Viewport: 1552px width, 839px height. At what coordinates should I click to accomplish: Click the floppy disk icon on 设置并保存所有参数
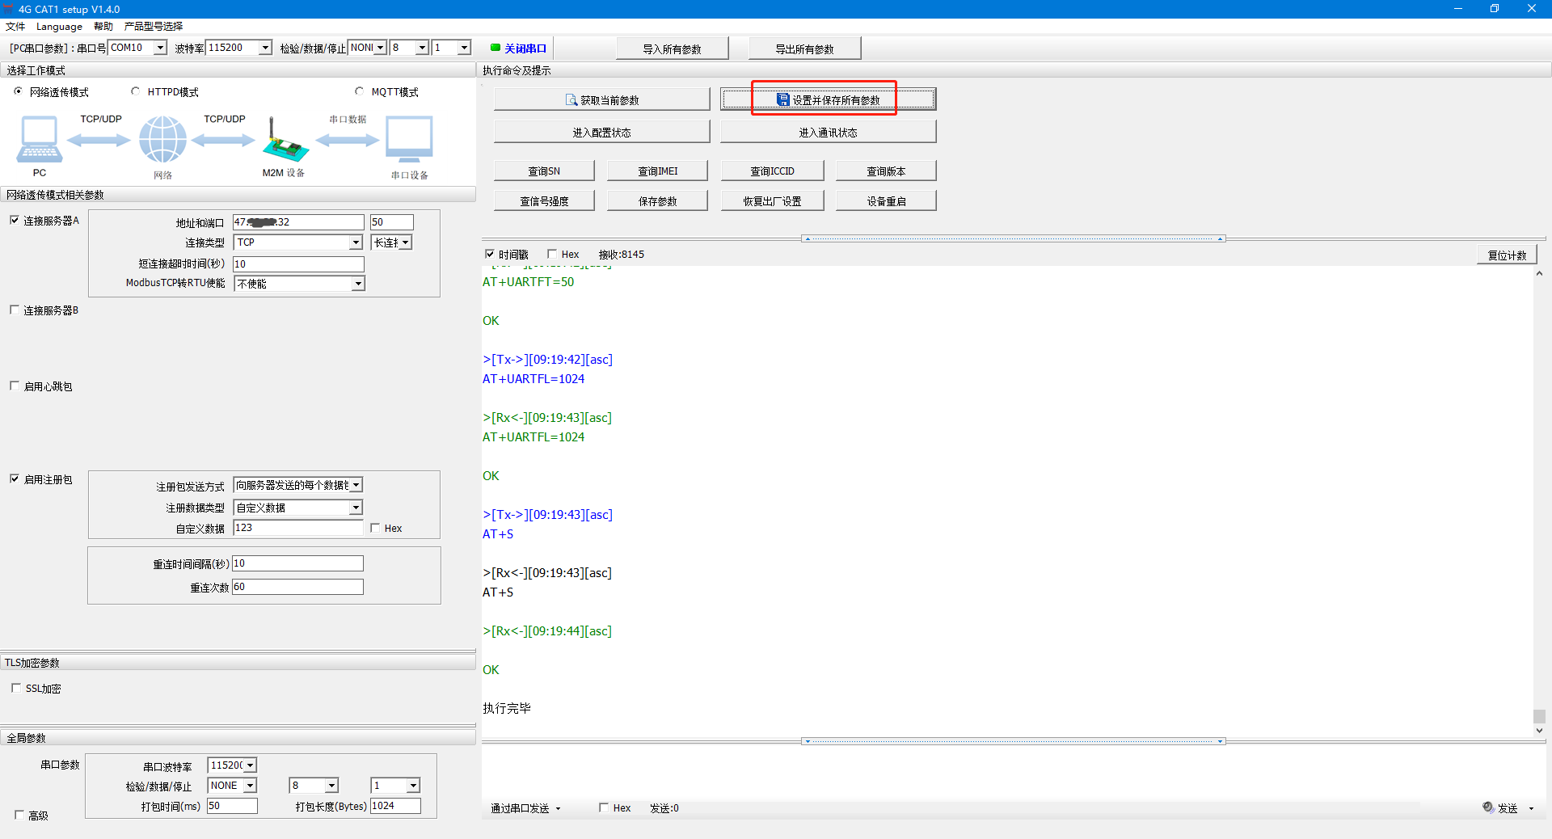click(782, 100)
